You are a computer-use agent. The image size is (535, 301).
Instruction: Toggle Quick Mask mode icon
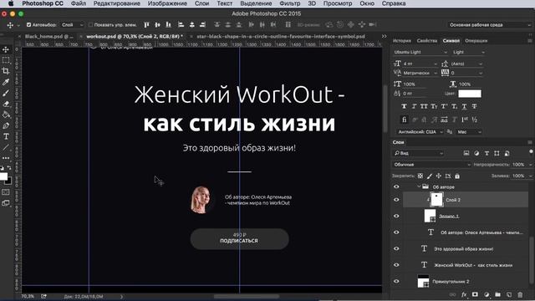tap(6, 192)
